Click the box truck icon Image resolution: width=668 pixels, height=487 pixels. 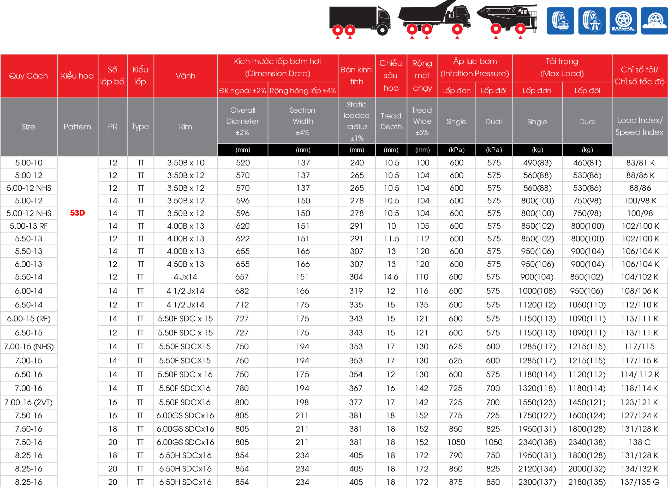coord(360,21)
